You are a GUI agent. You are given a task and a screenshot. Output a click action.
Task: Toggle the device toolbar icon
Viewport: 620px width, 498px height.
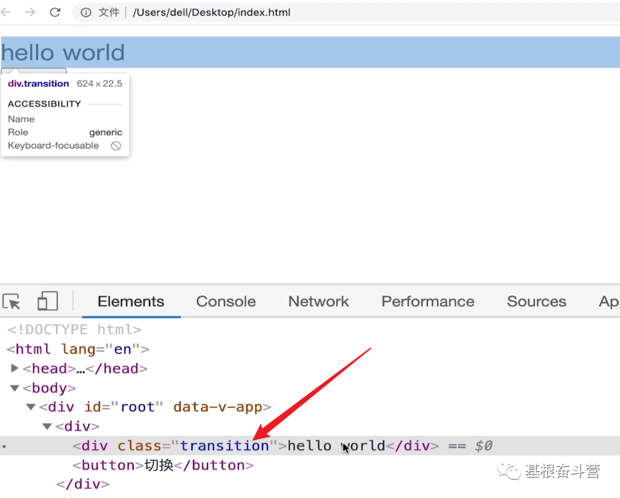coord(47,301)
